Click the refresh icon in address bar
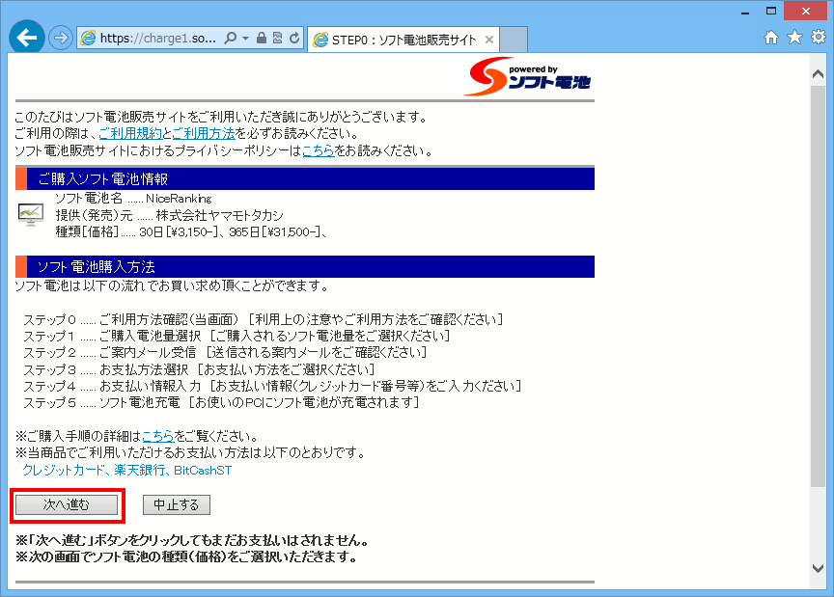The image size is (834, 597). (x=294, y=39)
